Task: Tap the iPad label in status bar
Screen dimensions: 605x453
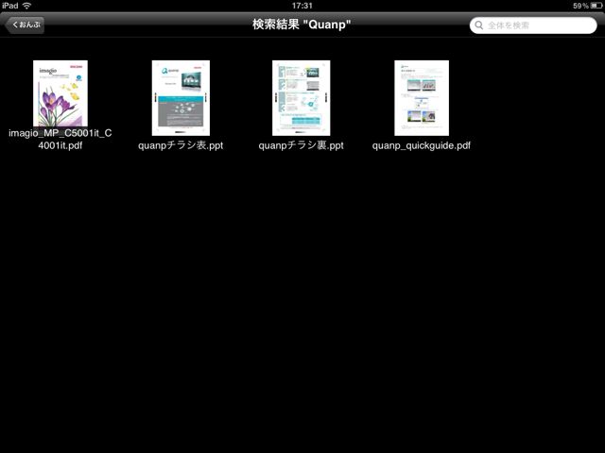Action: 10,6
